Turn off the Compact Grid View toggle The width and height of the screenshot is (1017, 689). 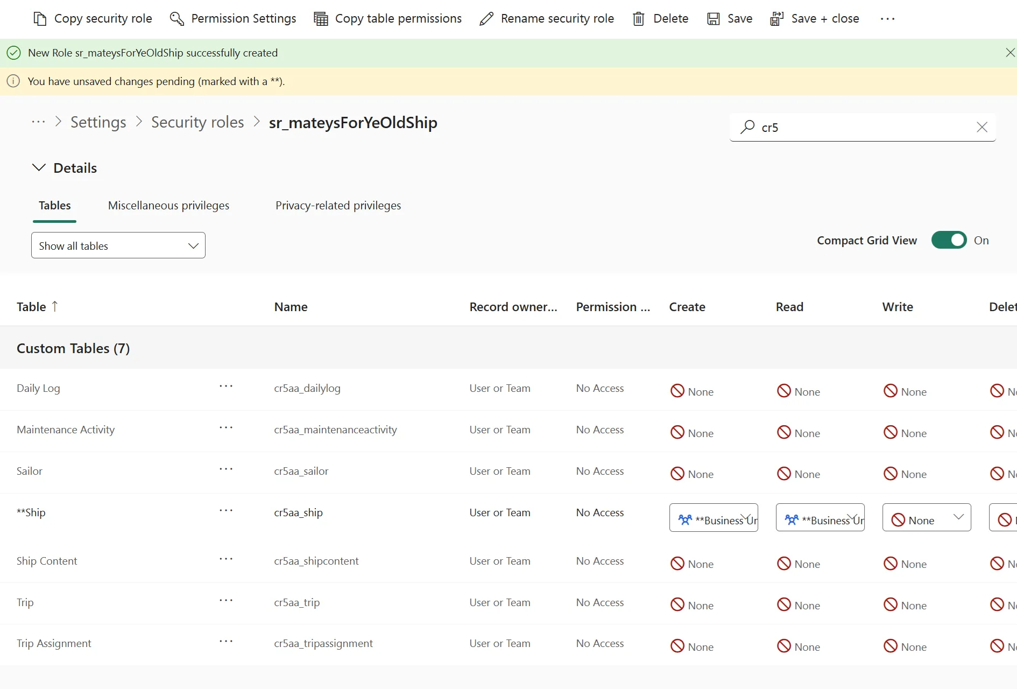949,240
